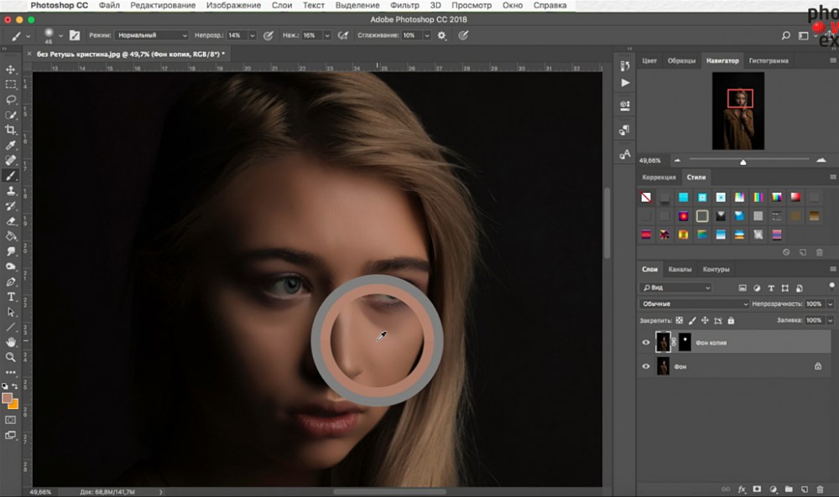Click the clear style button in Styles panel
839x497 pixels.
click(x=646, y=197)
